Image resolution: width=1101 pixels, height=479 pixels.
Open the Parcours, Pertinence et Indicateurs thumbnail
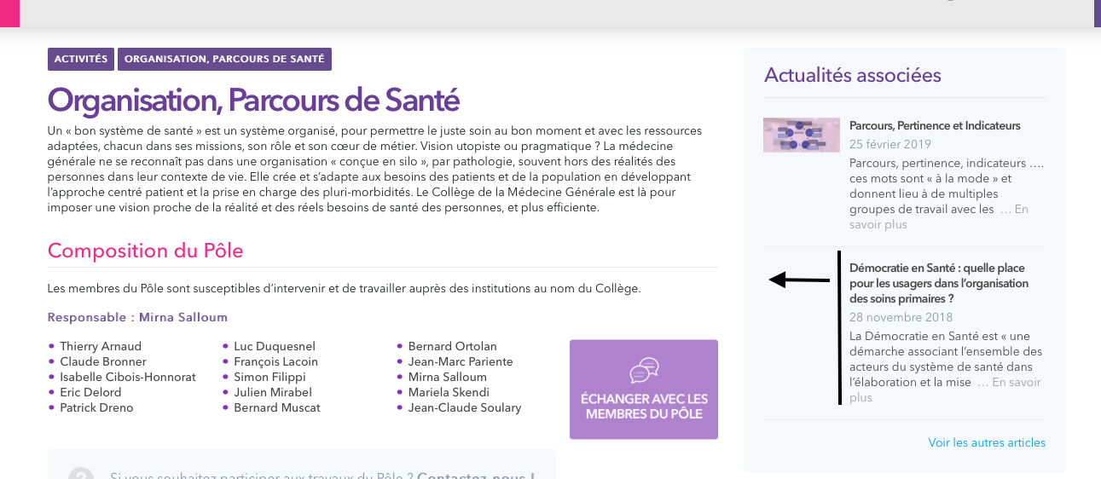pos(802,135)
